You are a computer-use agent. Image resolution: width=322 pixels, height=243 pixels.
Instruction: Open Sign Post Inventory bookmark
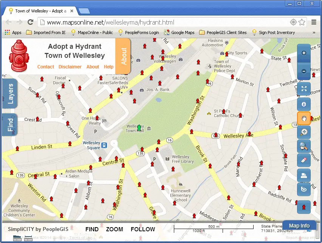(274, 33)
